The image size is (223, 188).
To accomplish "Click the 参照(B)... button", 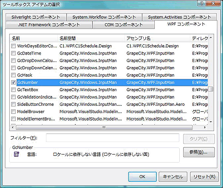I will tap(199, 152).
